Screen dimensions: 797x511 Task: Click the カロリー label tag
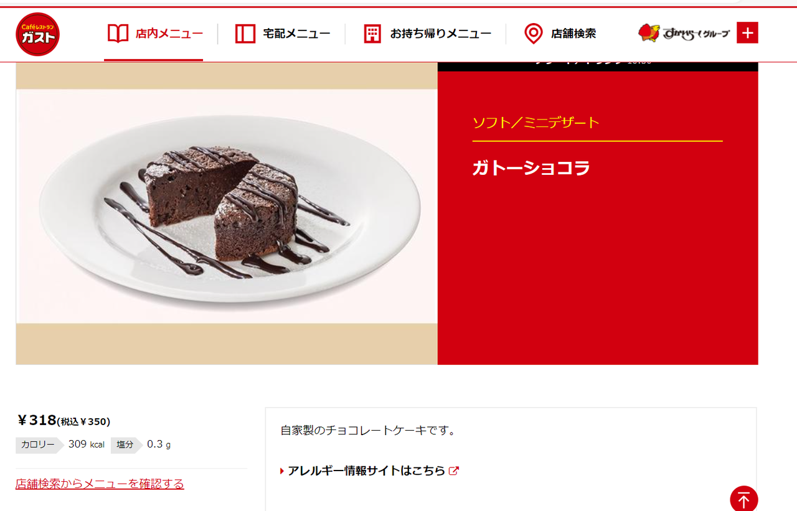coord(38,444)
